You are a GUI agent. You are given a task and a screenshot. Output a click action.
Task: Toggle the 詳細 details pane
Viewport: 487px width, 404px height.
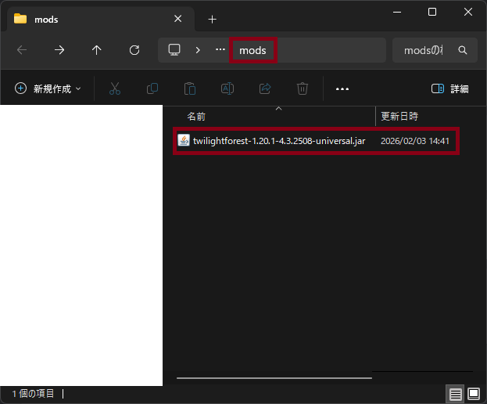450,89
